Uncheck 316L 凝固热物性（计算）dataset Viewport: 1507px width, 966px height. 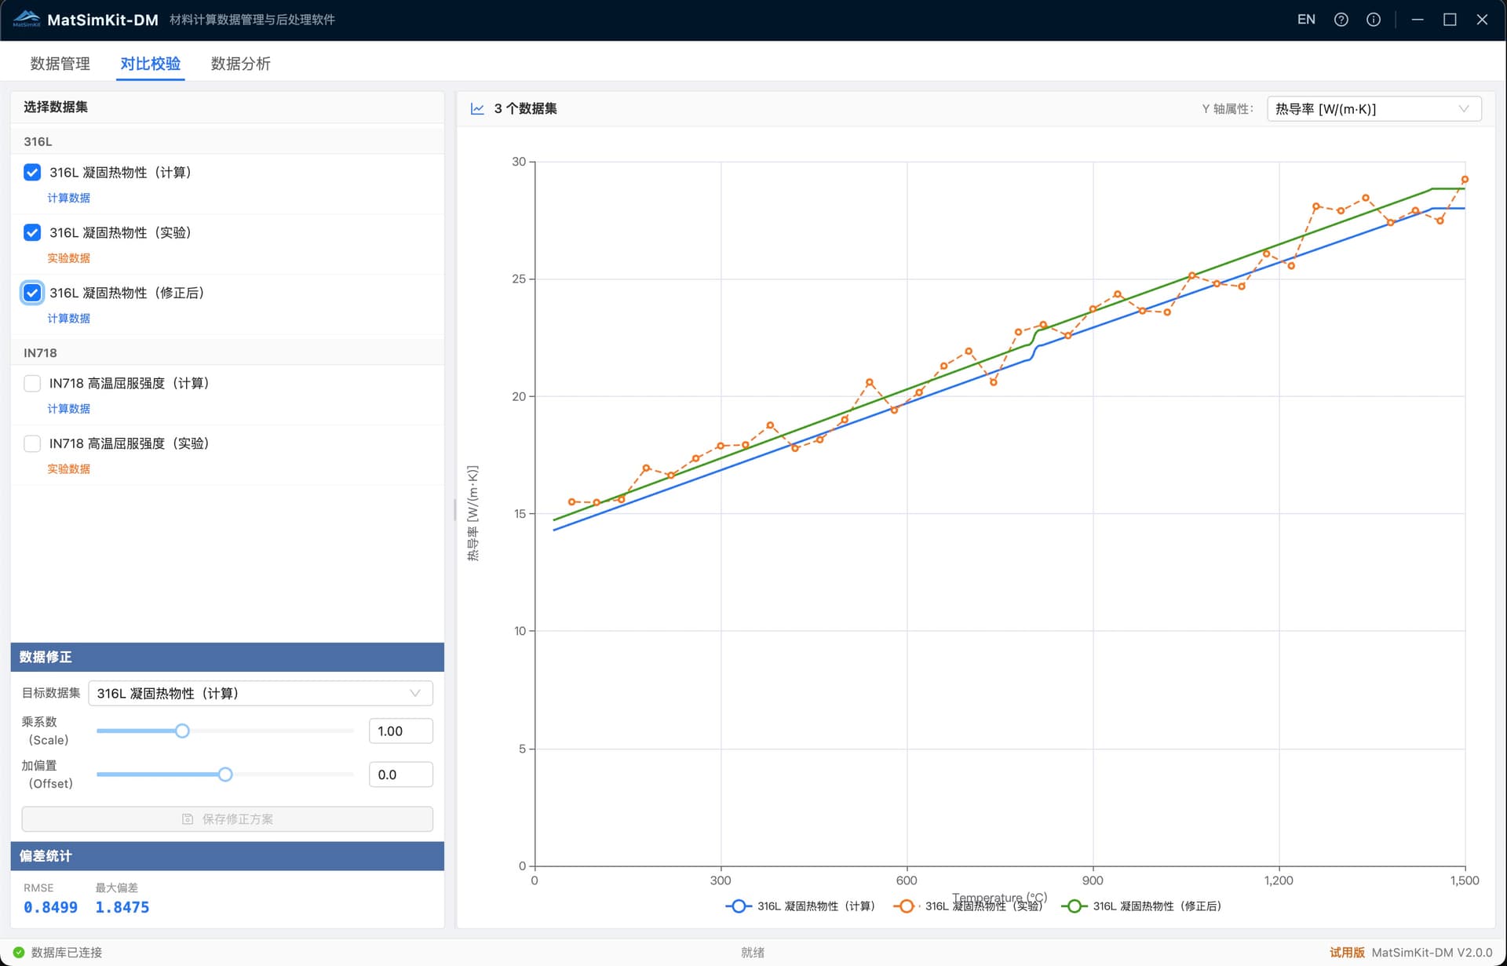tap(32, 173)
